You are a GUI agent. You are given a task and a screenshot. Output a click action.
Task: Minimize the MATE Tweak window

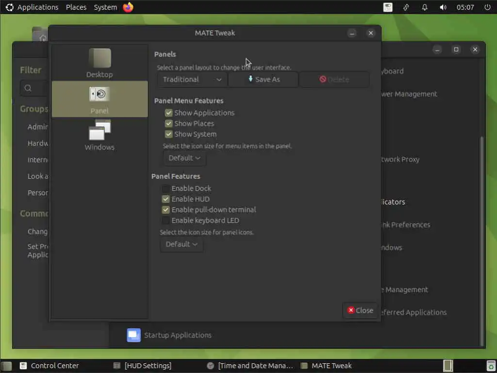click(x=352, y=33)
